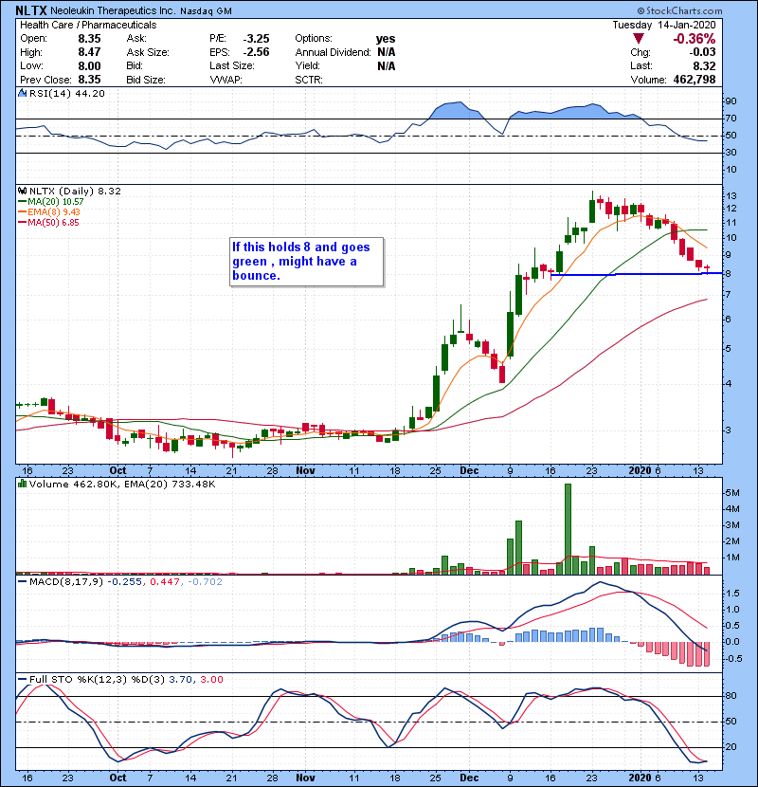
Task: Click the Prev Close label
Action: click(x=45, y=80)
